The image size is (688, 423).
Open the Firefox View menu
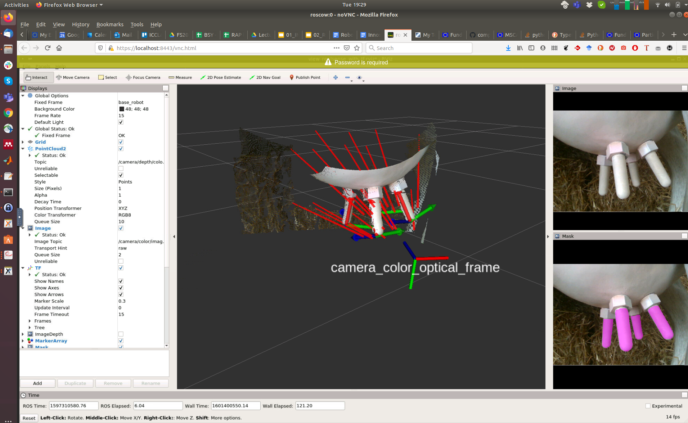[59, 24]
